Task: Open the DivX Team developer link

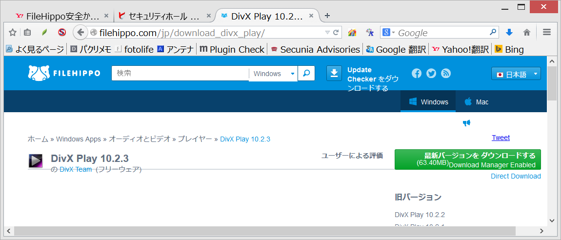Action: click(x=76, y=170)
